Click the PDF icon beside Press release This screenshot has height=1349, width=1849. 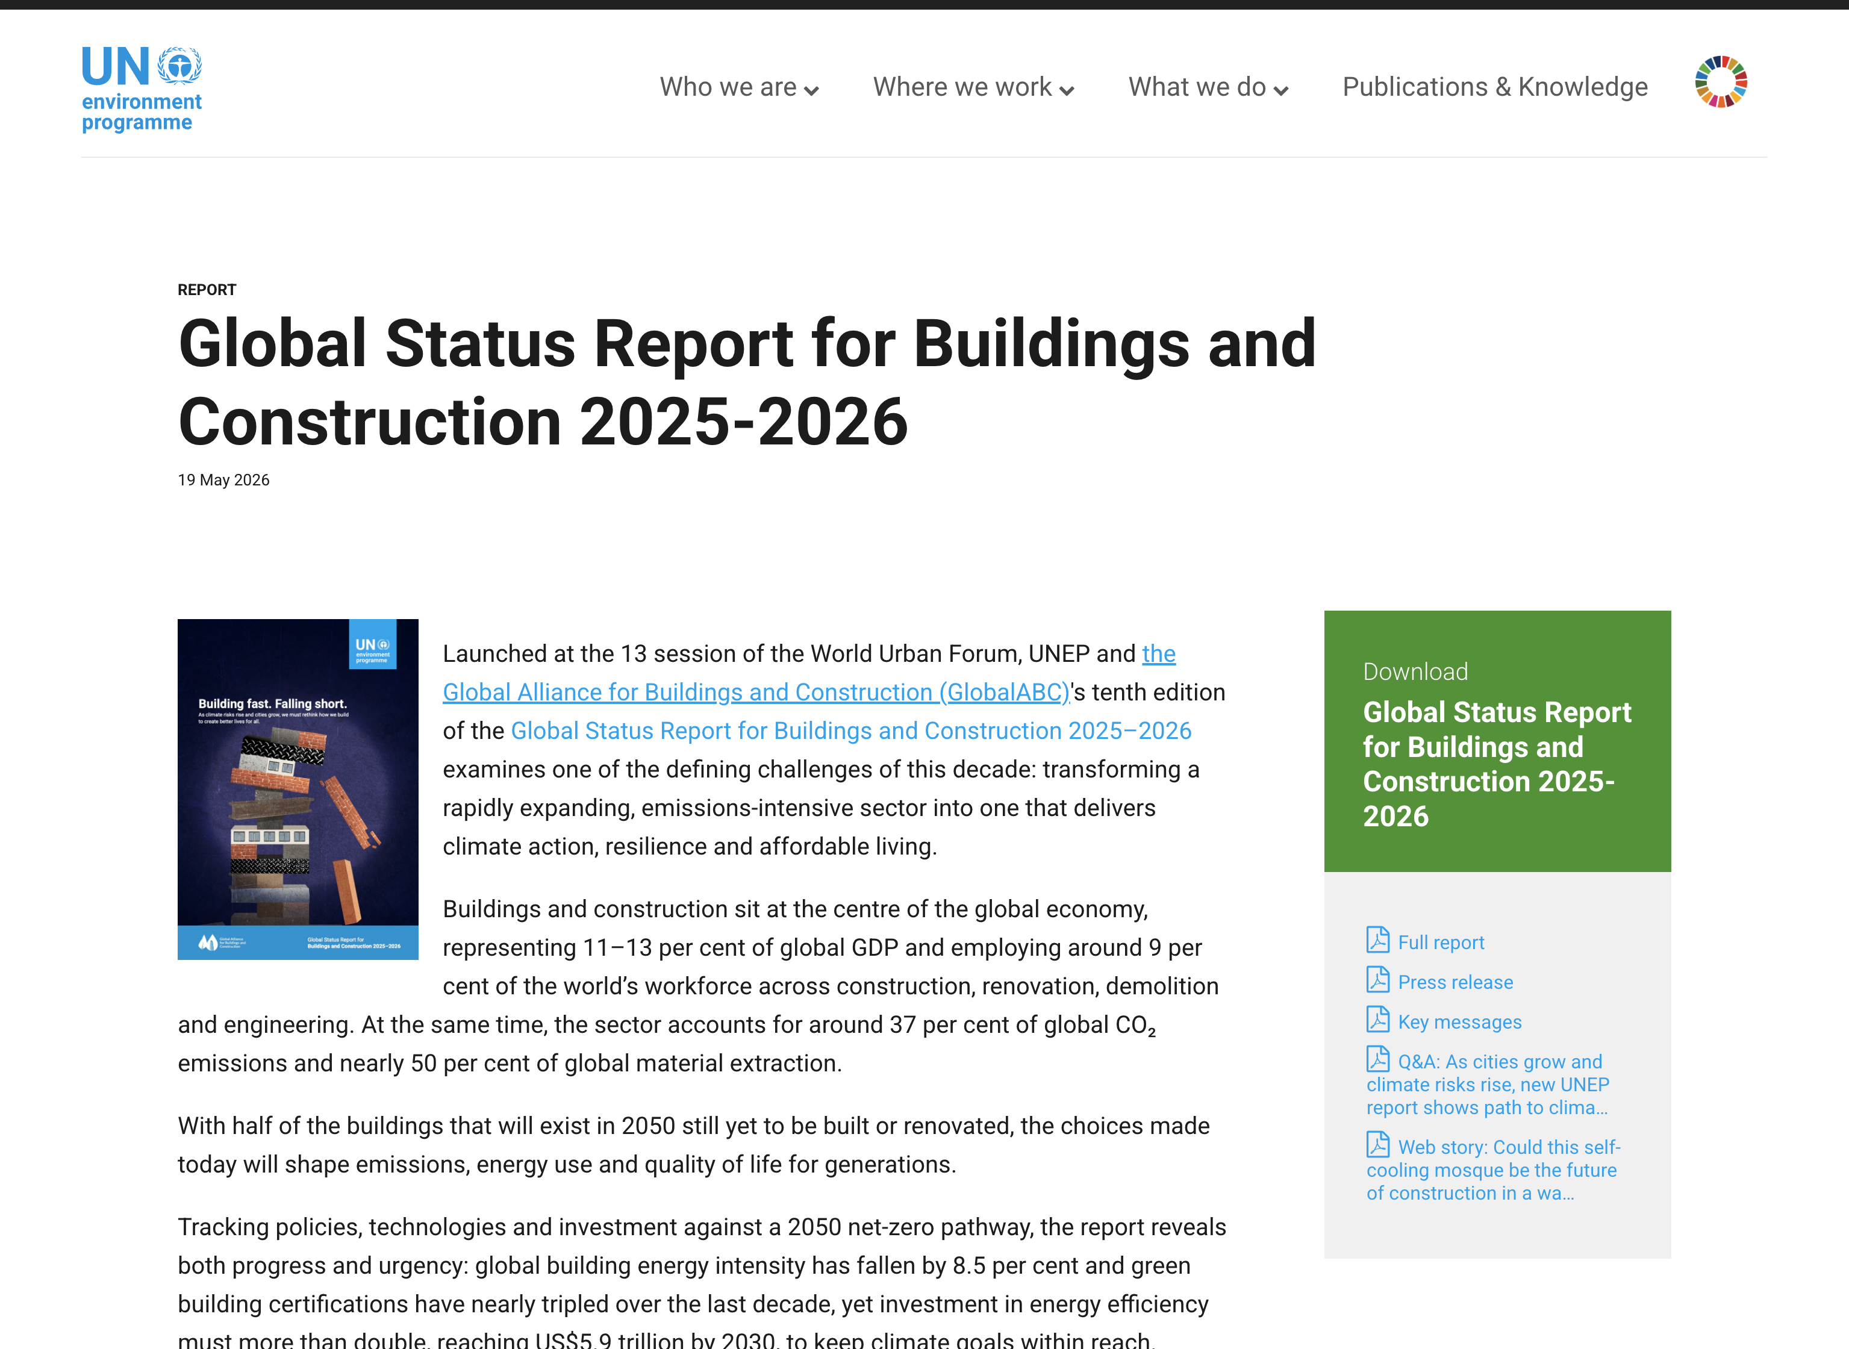[1378, 980]
